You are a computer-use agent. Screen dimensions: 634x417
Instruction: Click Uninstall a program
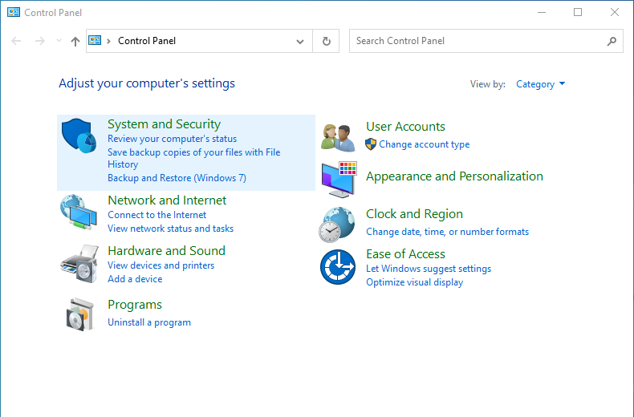click(149, 322)
